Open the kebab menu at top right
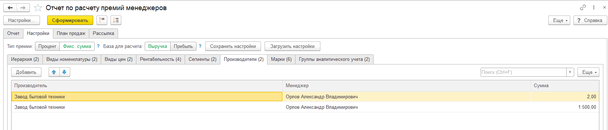The image size is (608, 130). point(594,7)
